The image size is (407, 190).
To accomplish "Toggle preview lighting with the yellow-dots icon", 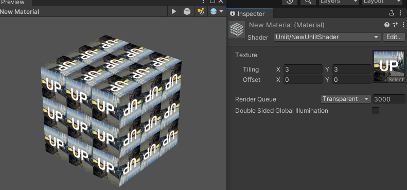I will (x=201, y=12).
